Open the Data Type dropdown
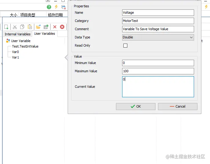This screenshot has width=210, height=164. (x=158, y=37)
